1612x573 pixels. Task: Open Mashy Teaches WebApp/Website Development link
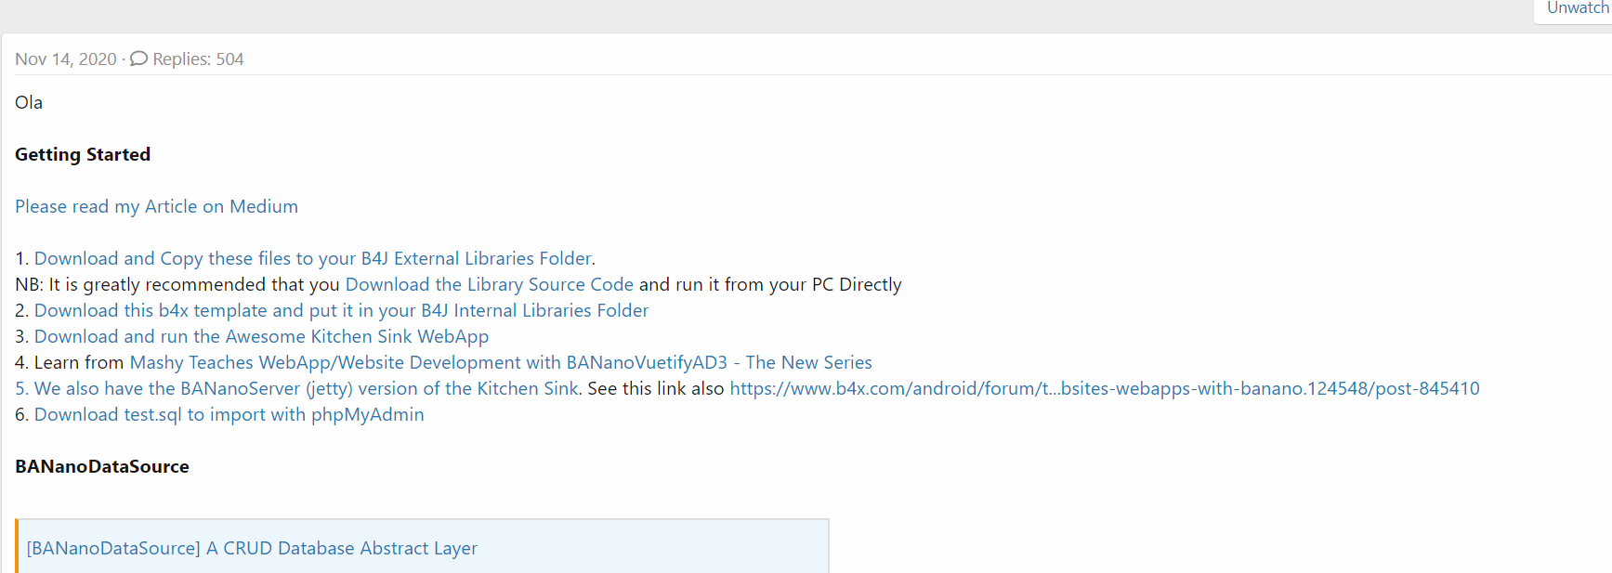pos(500,362)
